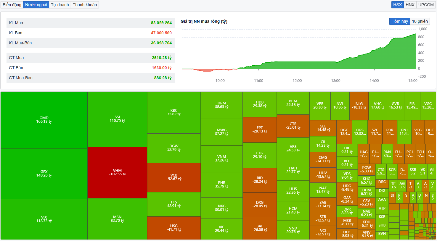Open the HHV -13.67 tỷ block
Image resolution: width=437 pixels, height=241 pixels.
pos(323,175)
